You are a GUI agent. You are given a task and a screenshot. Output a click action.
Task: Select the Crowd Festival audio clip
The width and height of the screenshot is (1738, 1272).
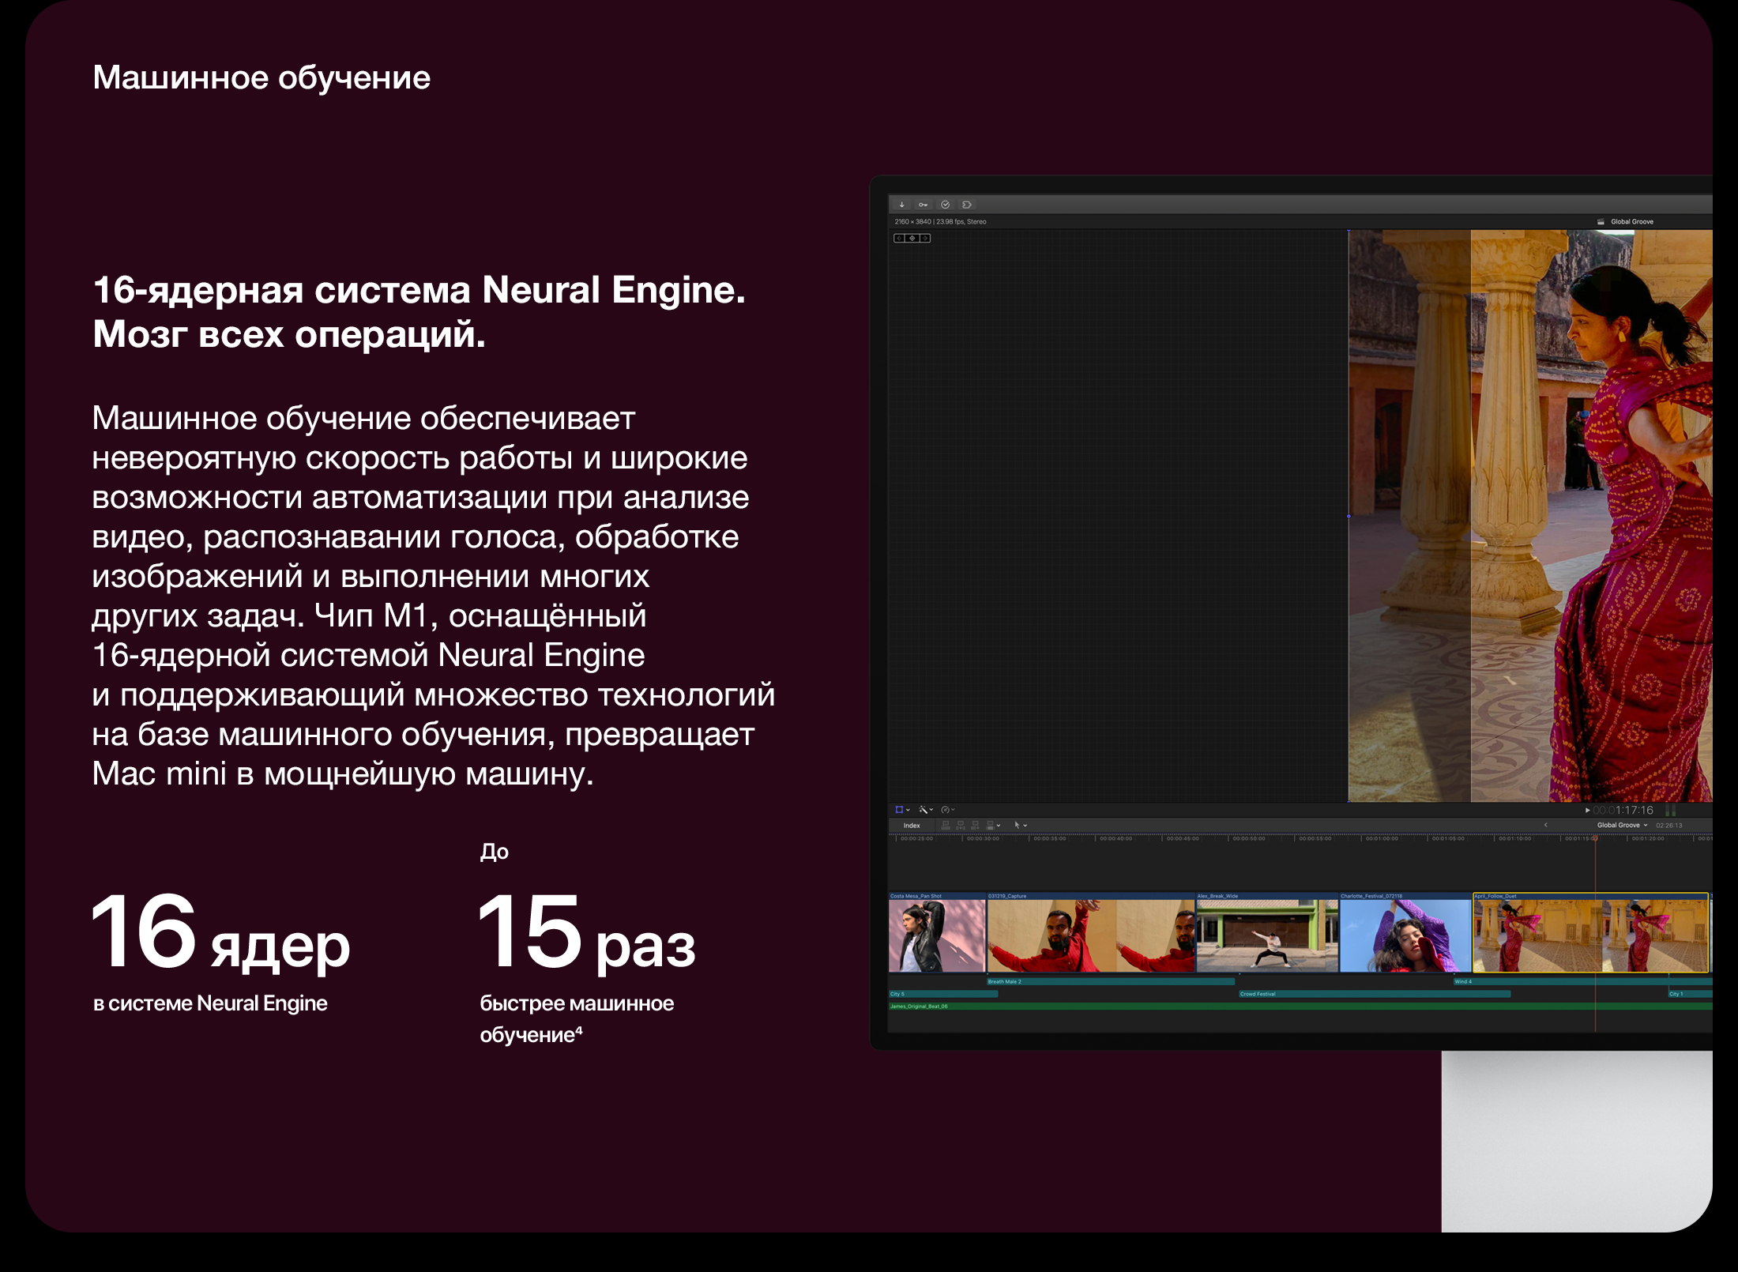(1373, 994)
